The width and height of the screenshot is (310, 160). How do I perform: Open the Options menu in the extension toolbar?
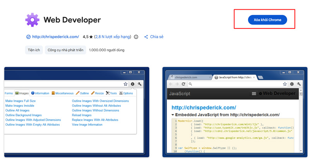(x=126, y=93)
